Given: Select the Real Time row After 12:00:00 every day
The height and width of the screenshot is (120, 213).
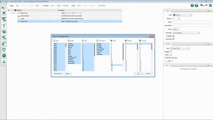Looking at the screenshot, I should (x=70, y=21).
